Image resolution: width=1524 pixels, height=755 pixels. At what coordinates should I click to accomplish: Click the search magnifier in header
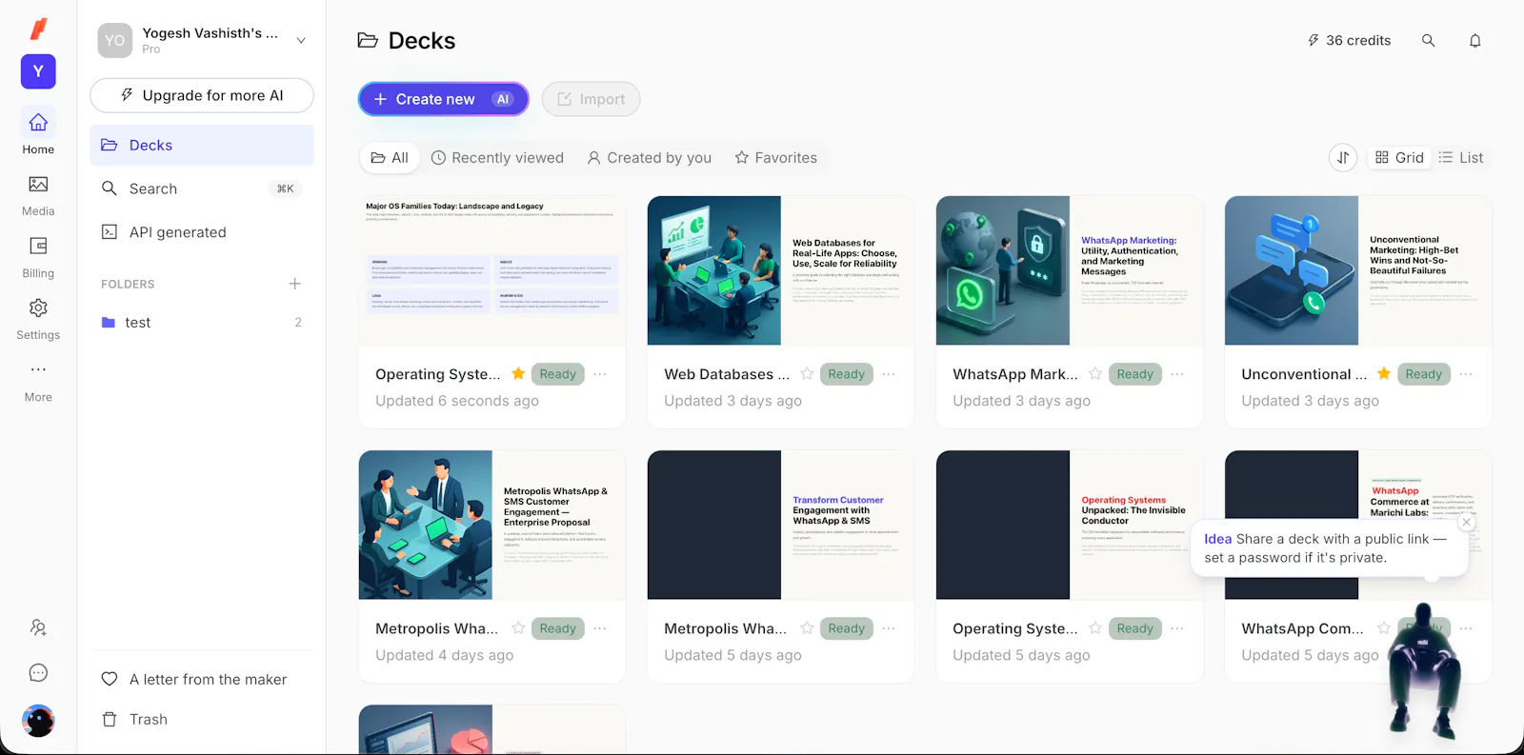pos(1429,41)
